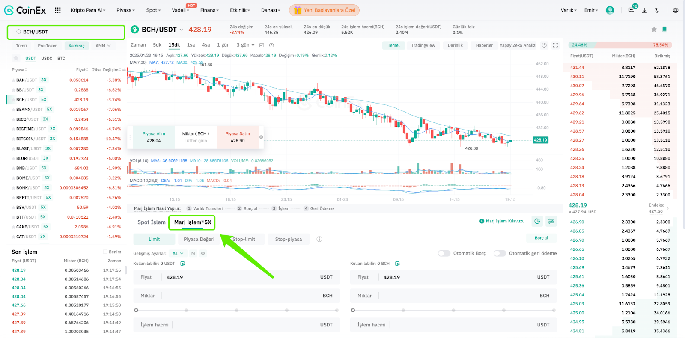Switch to the TradingView chart tab
Screen dimensions: 685x338
[423, 45]
